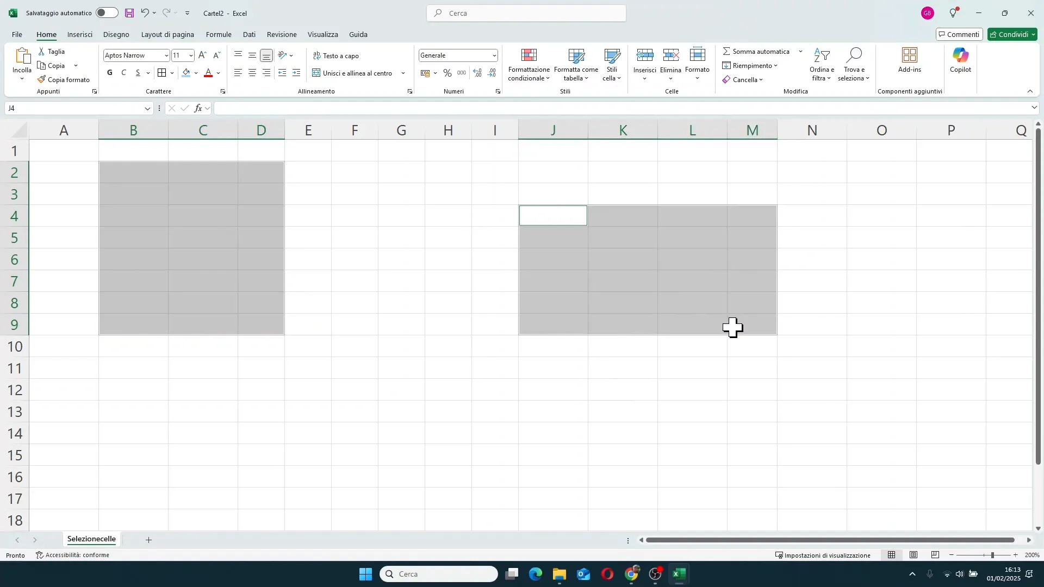The width and height of the screenshot is (1044, 587).
Task: Open Stili cella gallery
Action: (612, 65)
